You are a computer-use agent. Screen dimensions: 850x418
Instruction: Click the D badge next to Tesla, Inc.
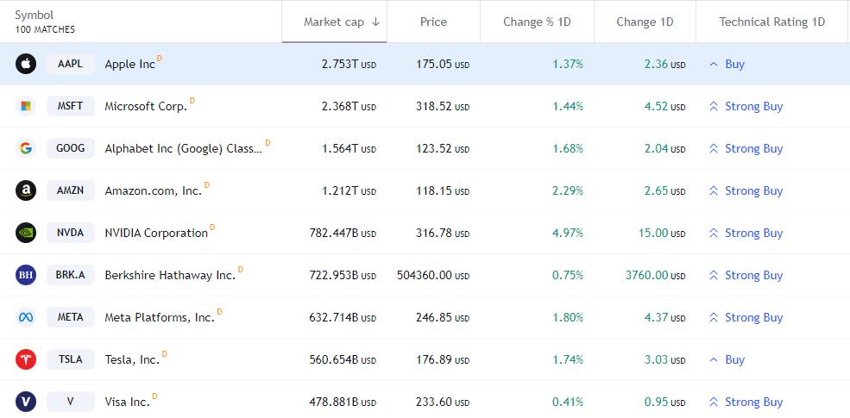165,353
